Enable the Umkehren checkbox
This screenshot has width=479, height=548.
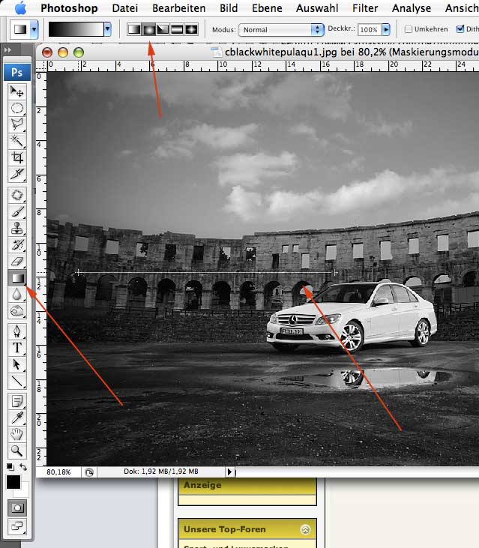pos(409,30)
